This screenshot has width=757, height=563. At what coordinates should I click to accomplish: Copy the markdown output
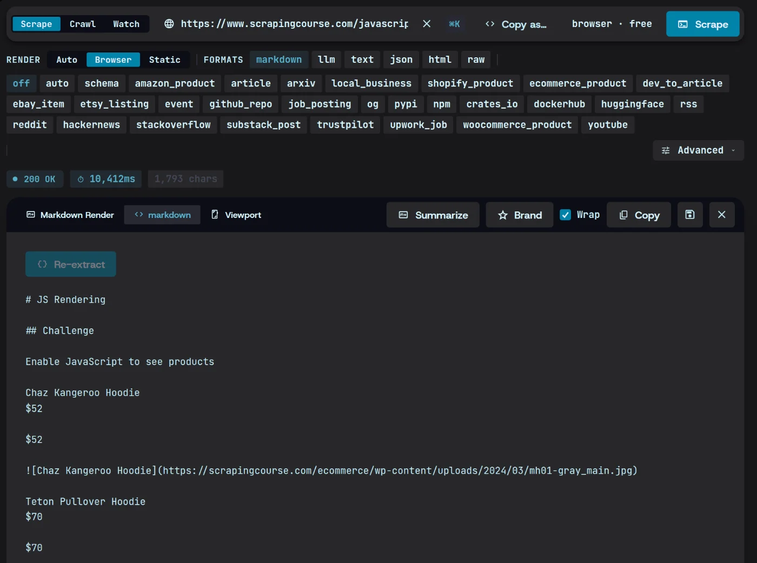(639, 215)
